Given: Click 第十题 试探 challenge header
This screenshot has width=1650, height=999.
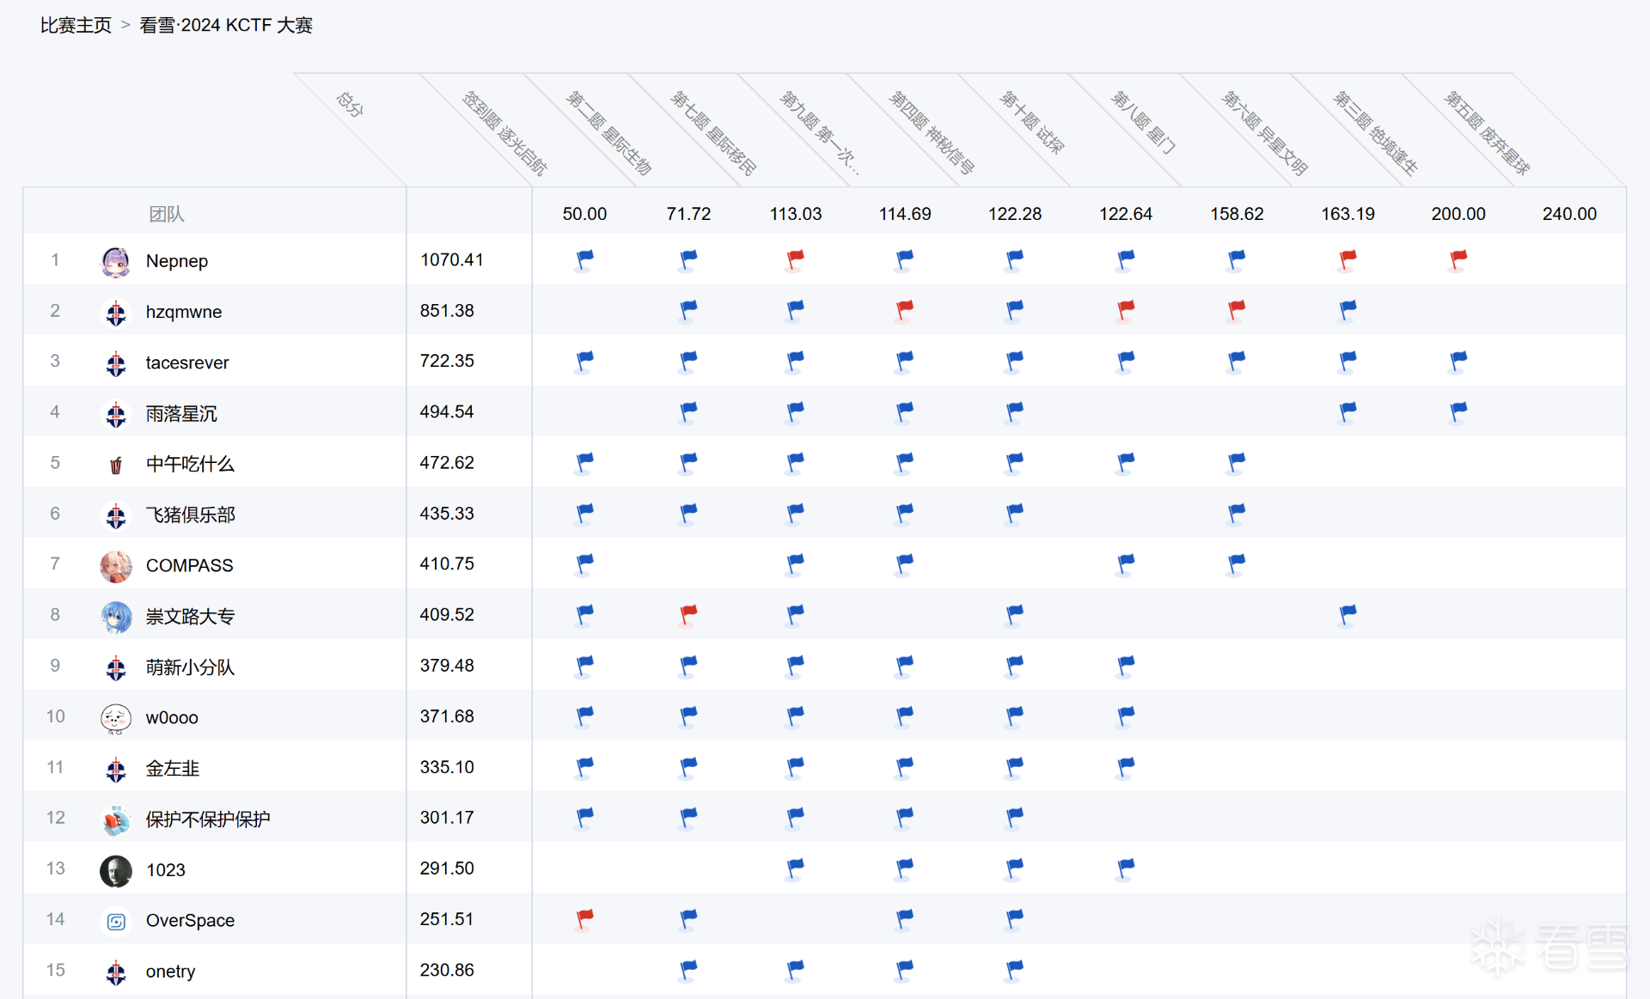Looking at the screenshot, I should 1031,122.
